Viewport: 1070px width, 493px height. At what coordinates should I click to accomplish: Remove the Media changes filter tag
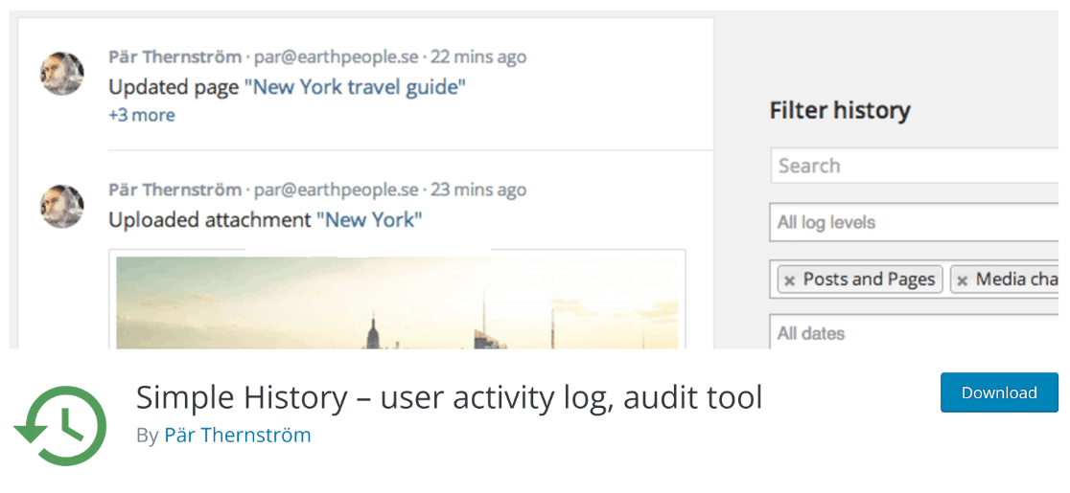click(x=963, y=280)
